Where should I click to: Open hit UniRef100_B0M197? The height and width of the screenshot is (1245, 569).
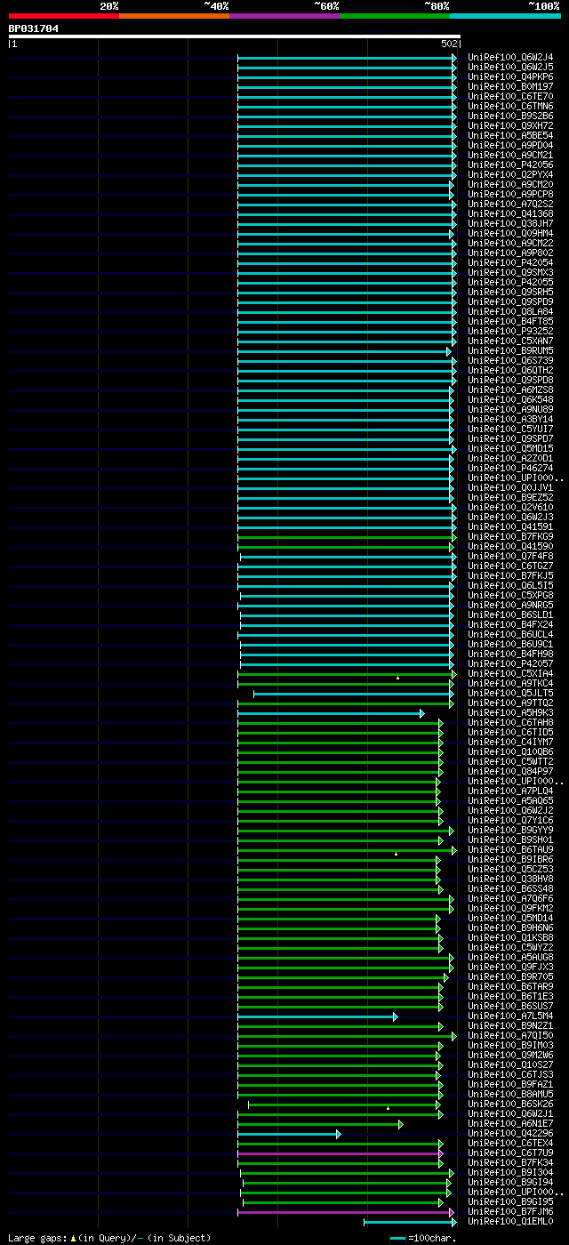(x=510, y=86)
